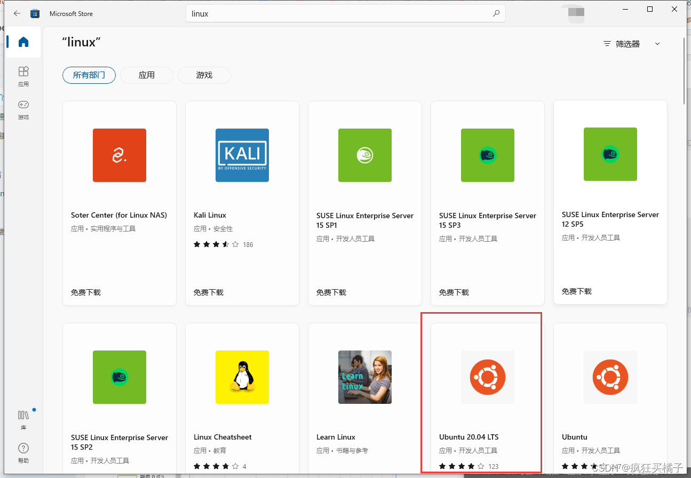Click the search magnifier icon

coord(496,13)
